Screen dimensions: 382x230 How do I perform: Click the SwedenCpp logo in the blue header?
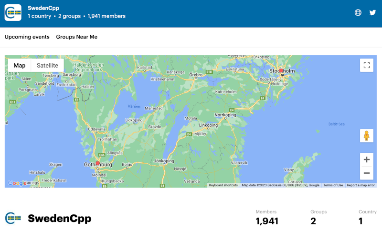(13, 13)
